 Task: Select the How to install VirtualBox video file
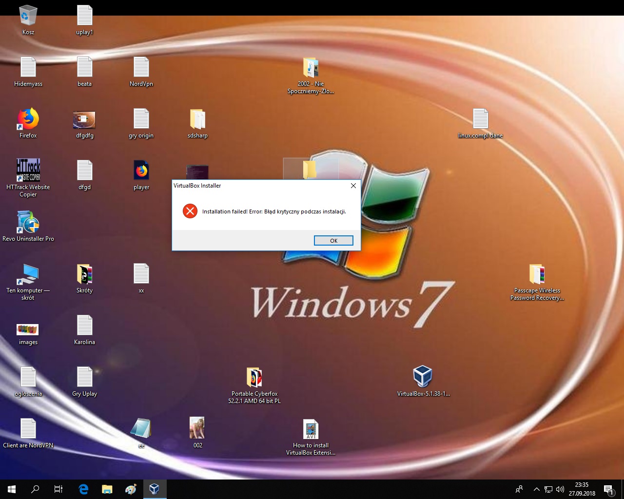click(311, 429)
